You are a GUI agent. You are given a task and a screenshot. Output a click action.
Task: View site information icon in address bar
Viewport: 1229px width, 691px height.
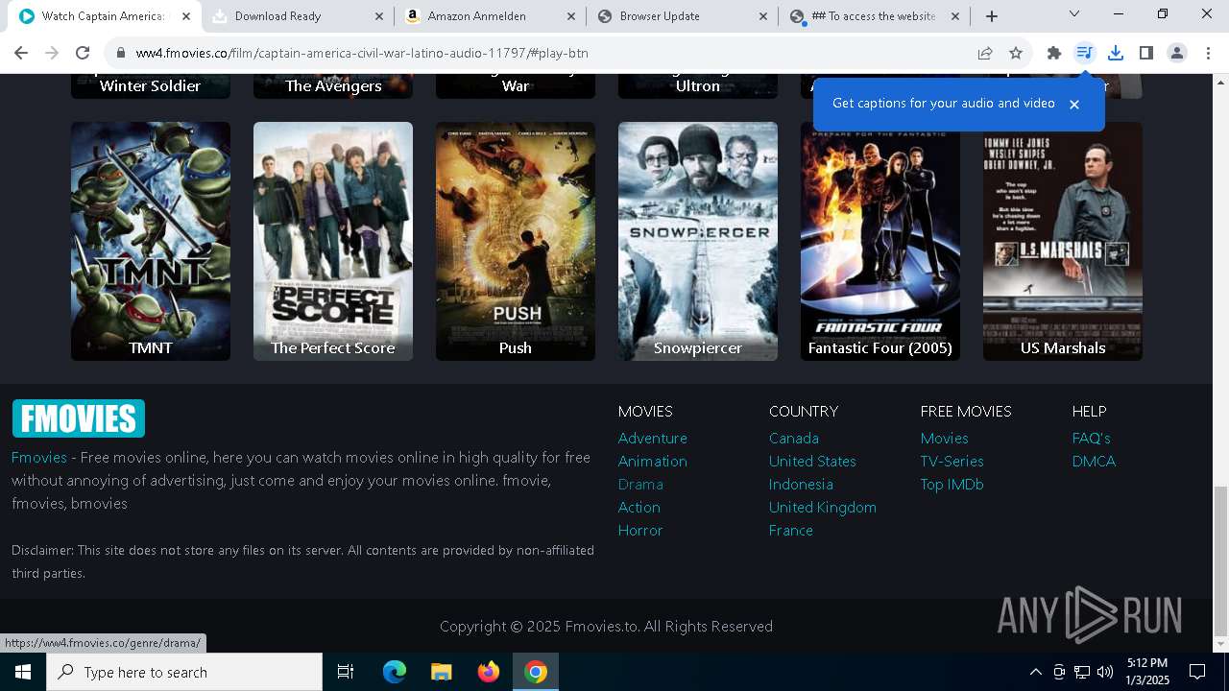[120, 53]
